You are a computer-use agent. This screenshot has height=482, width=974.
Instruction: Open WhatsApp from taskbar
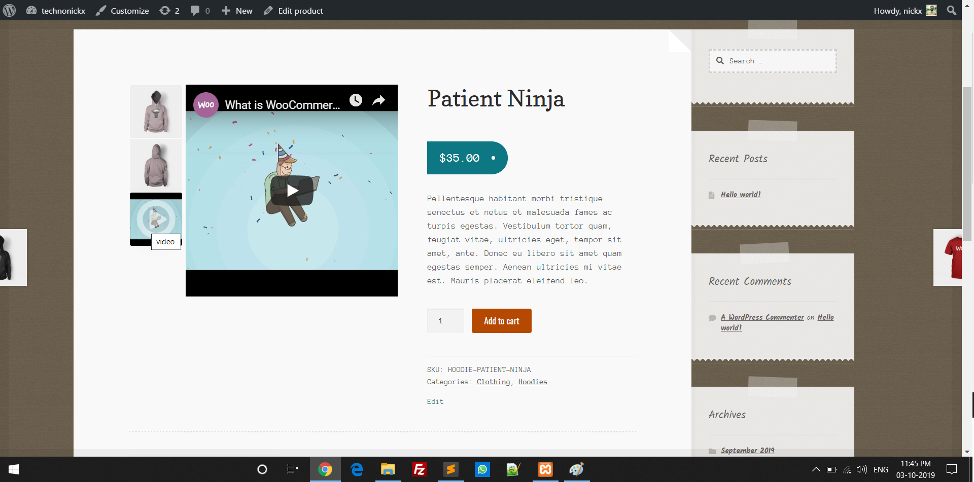(x=482, y=469)
